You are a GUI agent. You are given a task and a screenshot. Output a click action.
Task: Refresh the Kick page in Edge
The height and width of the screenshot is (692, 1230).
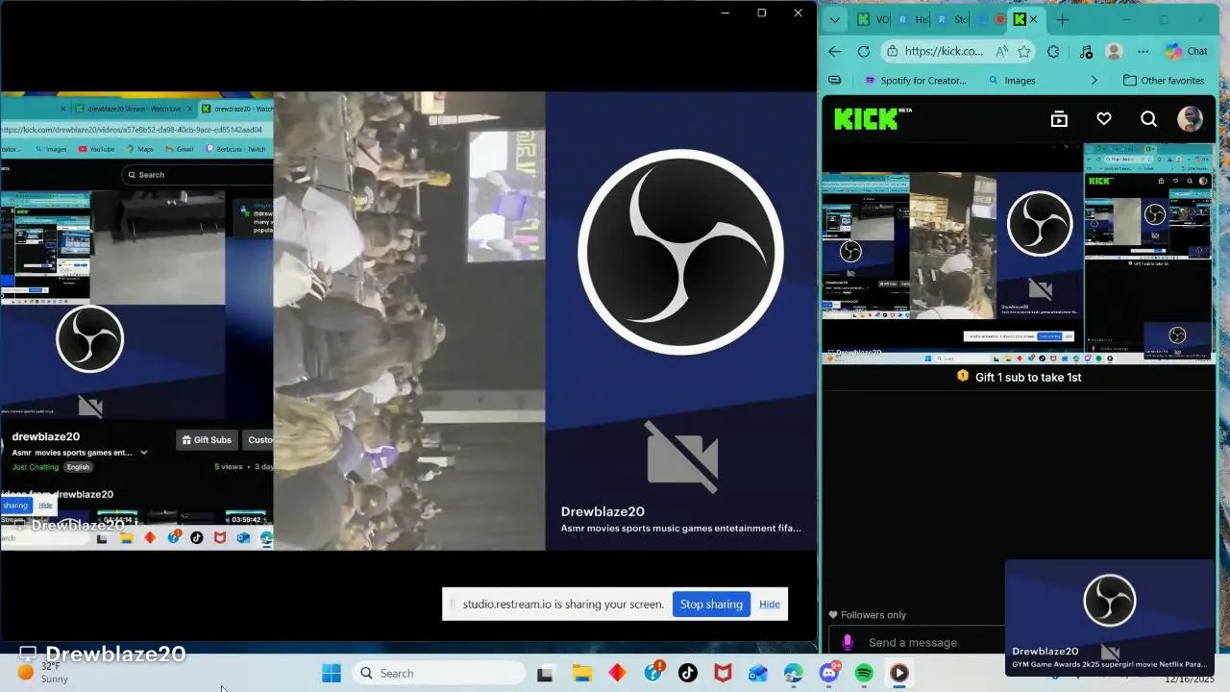pyautogui.click(x=863, y=52)
